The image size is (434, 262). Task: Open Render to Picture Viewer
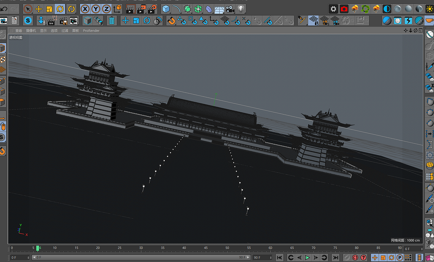coord(142,9)
